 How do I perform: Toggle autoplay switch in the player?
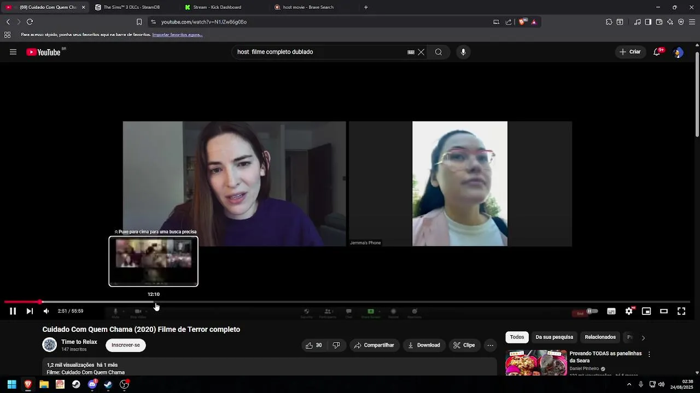[592, 311]
